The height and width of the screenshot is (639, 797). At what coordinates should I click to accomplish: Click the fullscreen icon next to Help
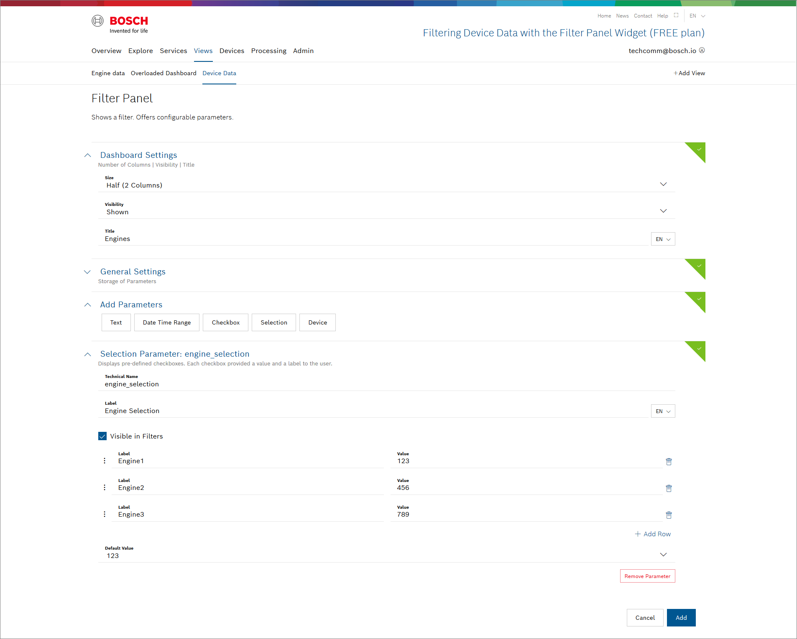(x=676, y=15)
